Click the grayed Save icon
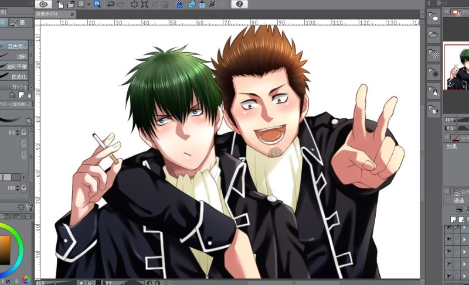The width and height of the screenshot is (469, 285). coord(81,4)
